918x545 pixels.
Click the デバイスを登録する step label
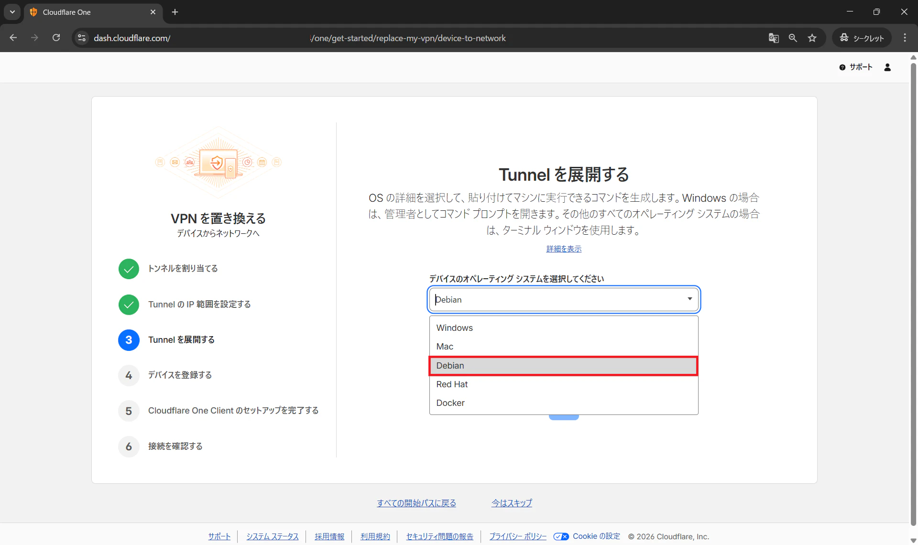(x=180, y=375)
